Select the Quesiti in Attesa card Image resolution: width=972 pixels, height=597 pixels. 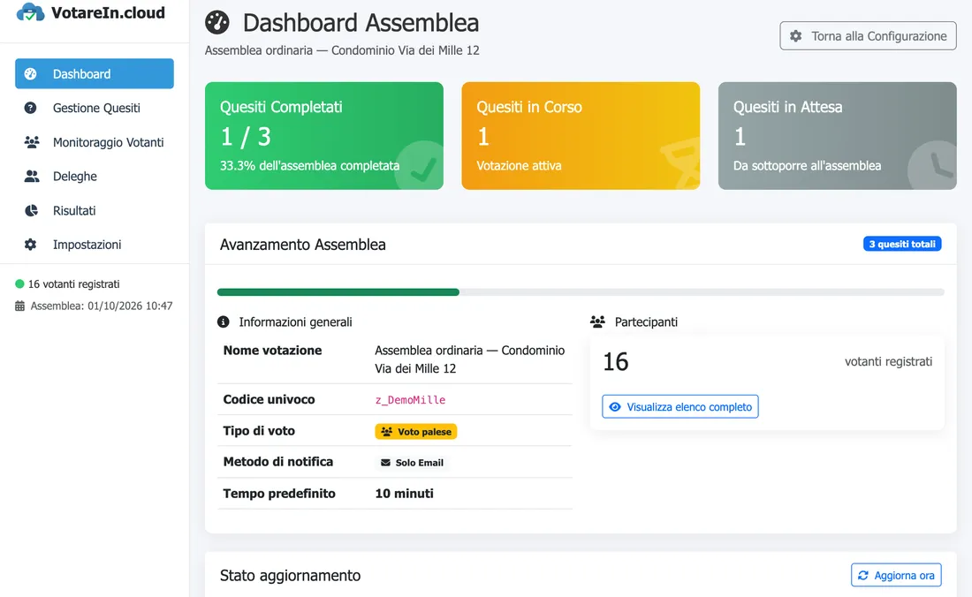[838, 136]
